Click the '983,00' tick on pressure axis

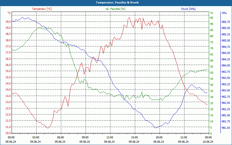pyautogui.click(x=226, y=90)
